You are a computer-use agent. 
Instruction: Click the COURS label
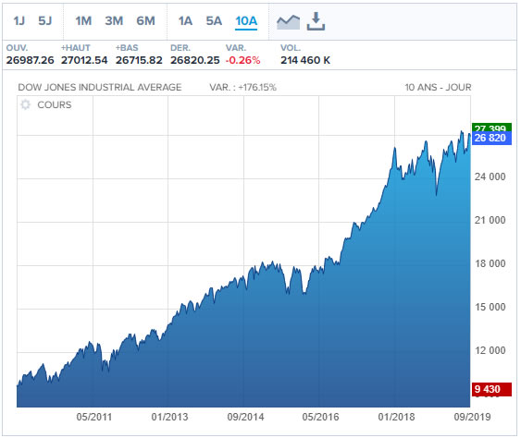click(55, 104)
